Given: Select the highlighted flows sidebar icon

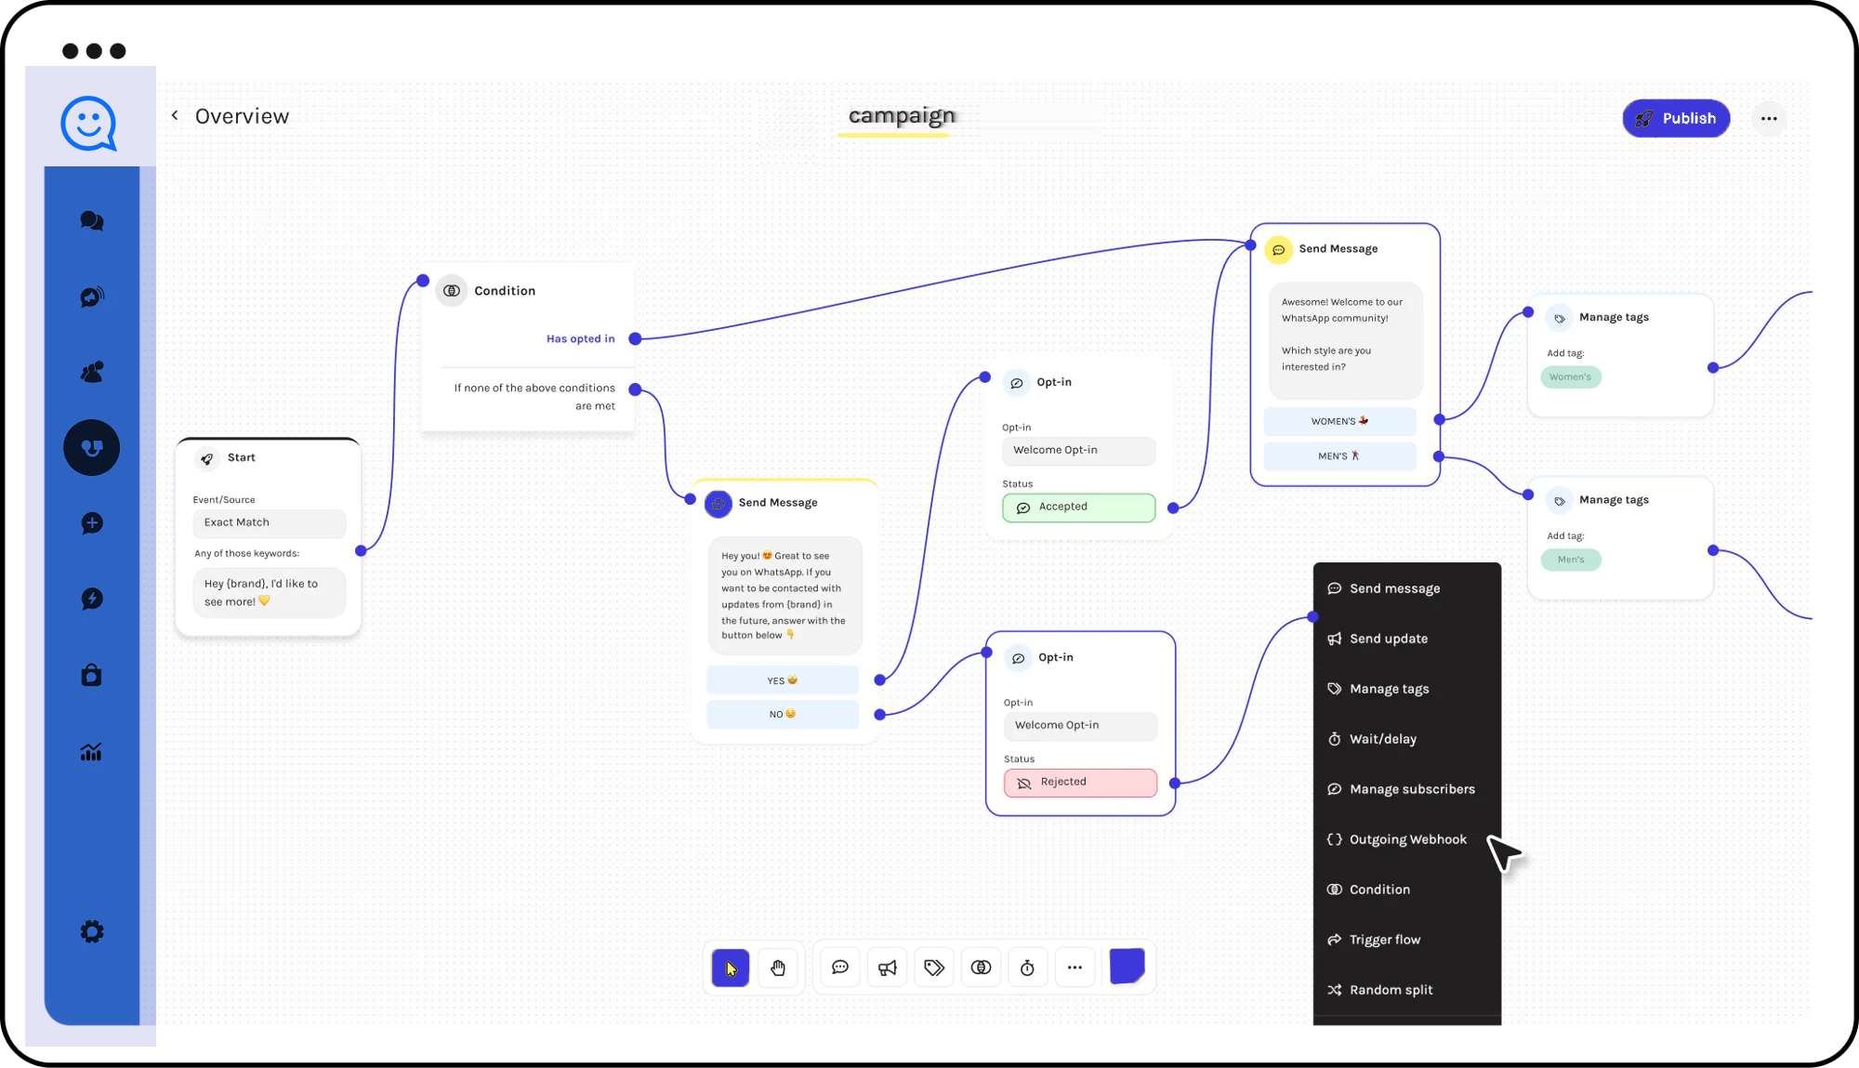Looking at the screenshot, I should pyautogui.click(x=91, y=447).
